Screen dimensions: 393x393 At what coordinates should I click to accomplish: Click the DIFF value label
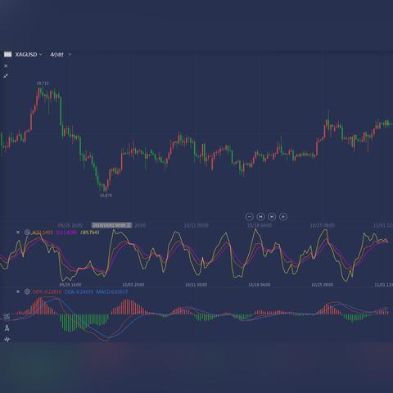tap(47, 291)
